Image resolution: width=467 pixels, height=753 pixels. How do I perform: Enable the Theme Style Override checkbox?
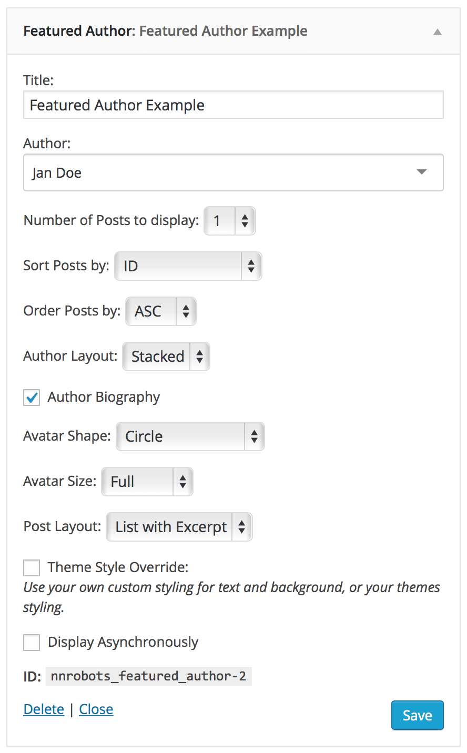click(x=32, y=568)
